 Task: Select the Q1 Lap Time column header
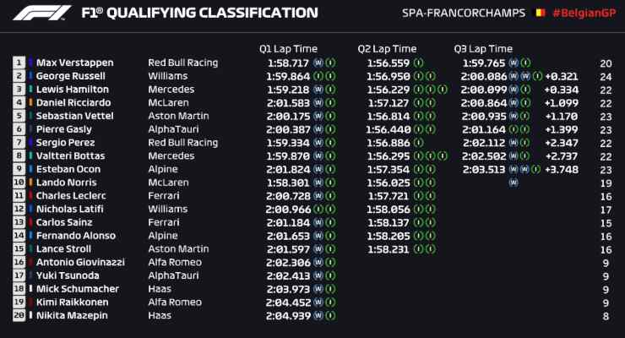tap(288, 49)
